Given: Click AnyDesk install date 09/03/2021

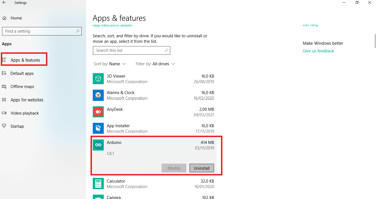Looking at the screenshot, I should [204, 115].
